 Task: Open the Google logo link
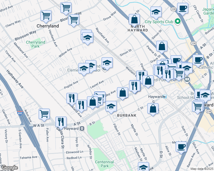point(10,168)
